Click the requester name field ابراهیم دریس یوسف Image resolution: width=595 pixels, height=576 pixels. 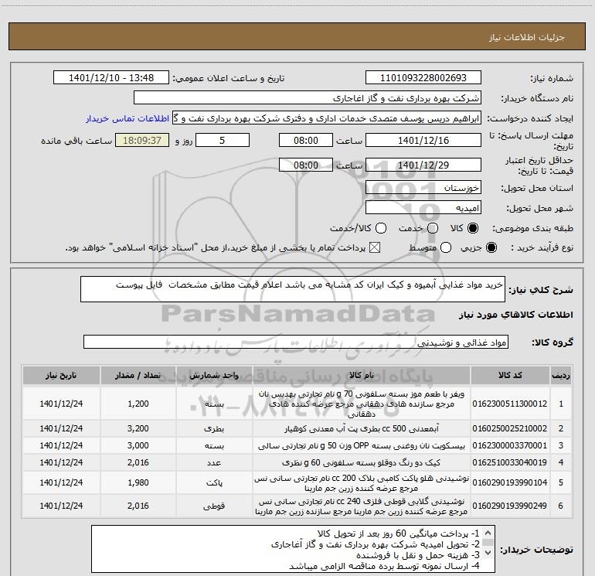[327, 118]
